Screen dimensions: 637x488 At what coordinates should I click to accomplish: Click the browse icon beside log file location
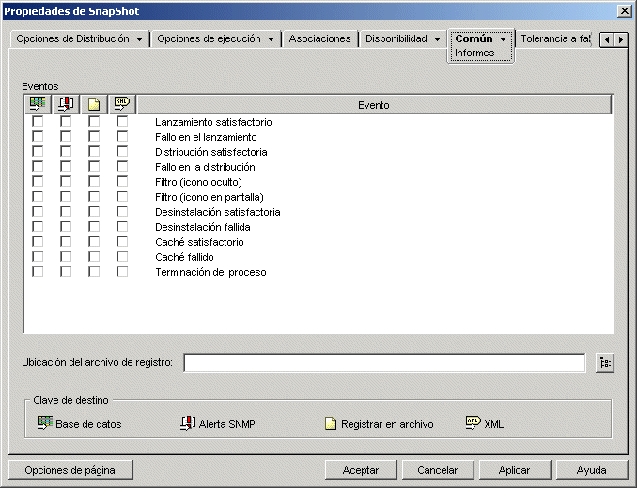pyautogui.click(x=604, y=363)
